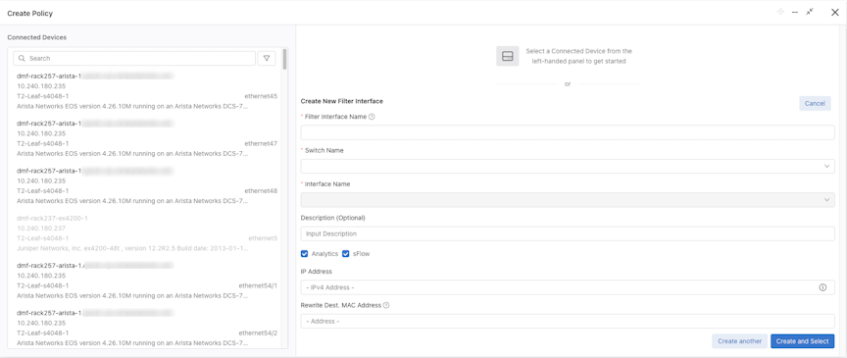Click the move crosshair icon in title bar

pos(780,12)
